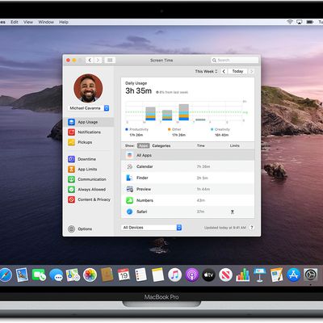The image size is (323, 323).
Task: Open Screen Time Options
Action: coord(80,229)
